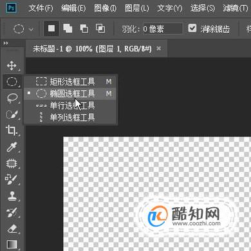Enable Intersect with Selection mode

(100, 28)
